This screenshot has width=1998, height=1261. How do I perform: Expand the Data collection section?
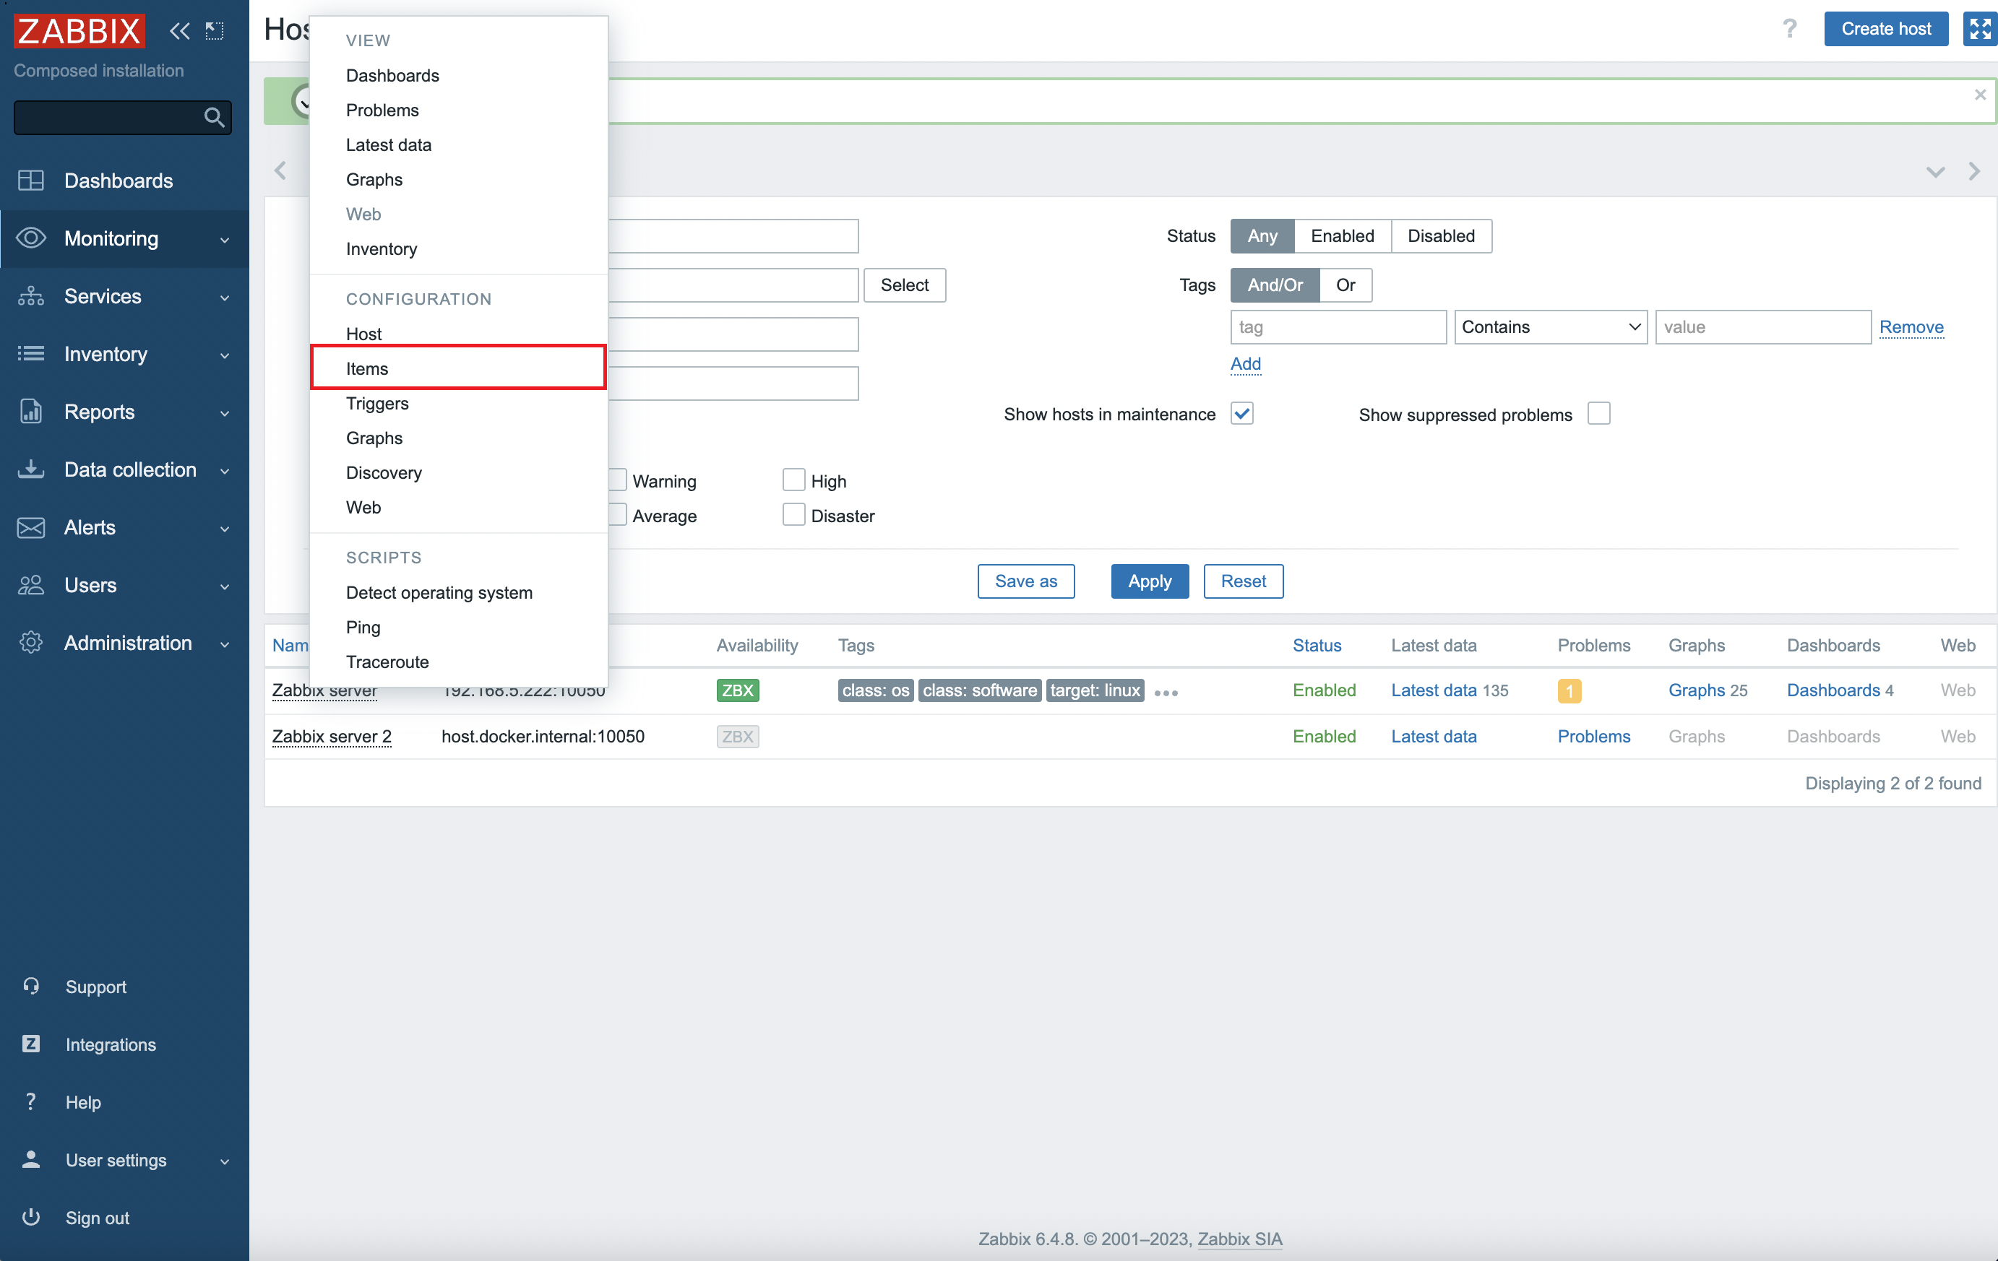tap(124, 469)
